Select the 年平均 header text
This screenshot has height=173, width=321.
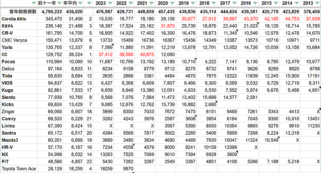point(70,3)
